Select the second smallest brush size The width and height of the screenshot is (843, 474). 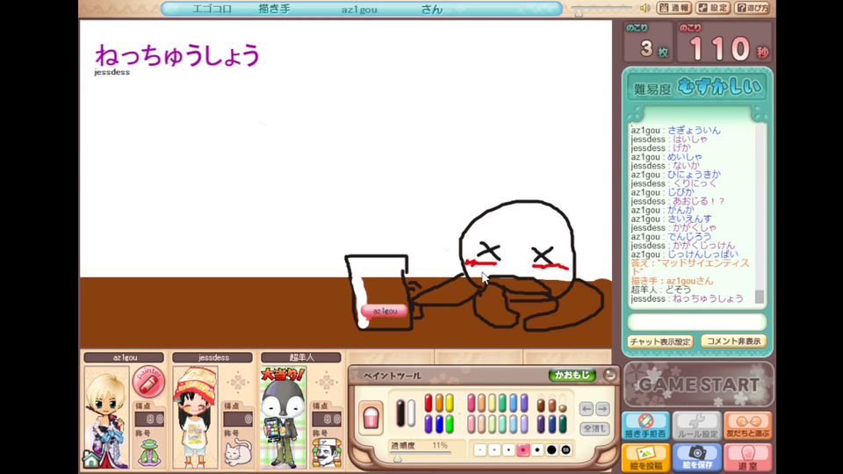pos(494,449)
